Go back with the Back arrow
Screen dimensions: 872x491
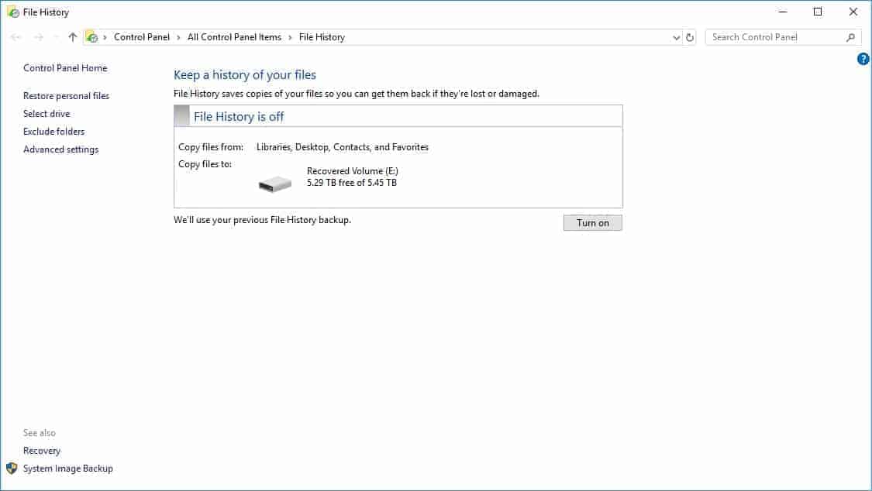pos(16,37)
